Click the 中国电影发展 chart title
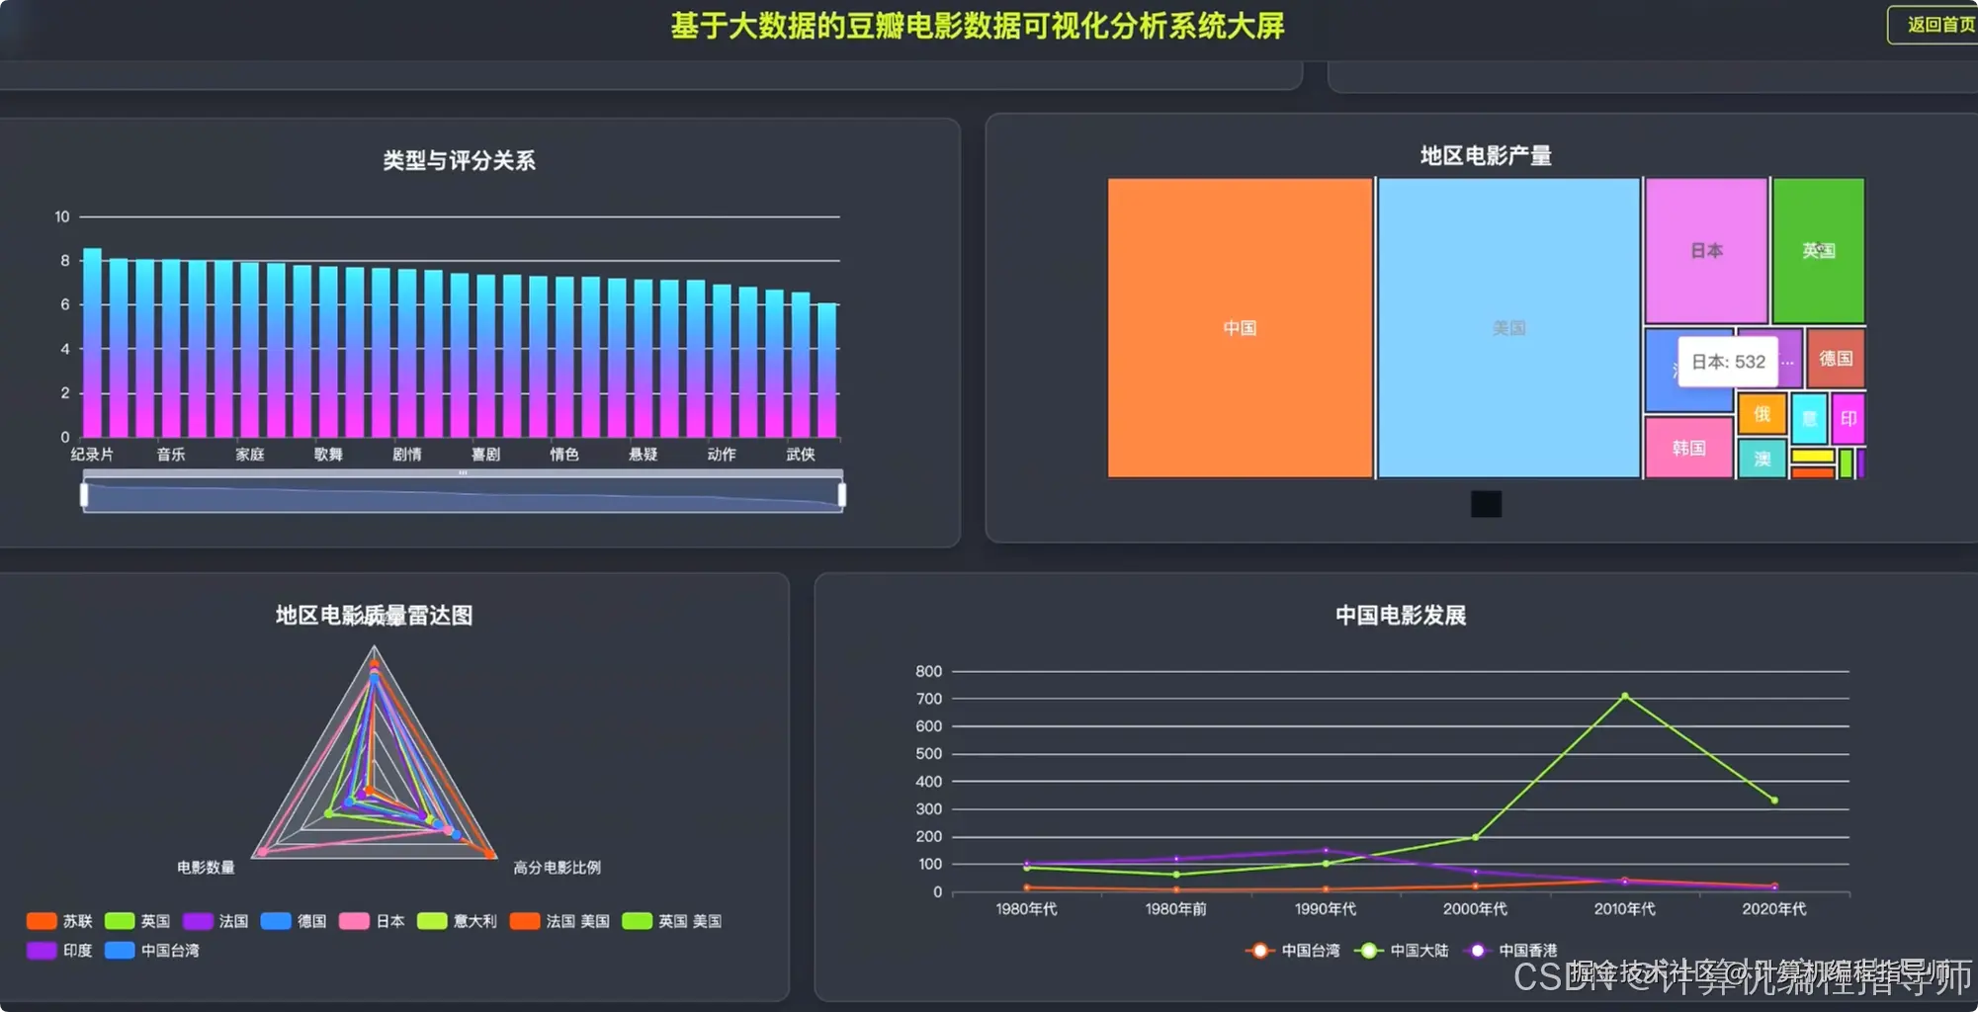 [1401, 615]
